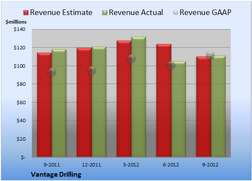Select the Revenue Estimate legend label

tap(61, 12)
